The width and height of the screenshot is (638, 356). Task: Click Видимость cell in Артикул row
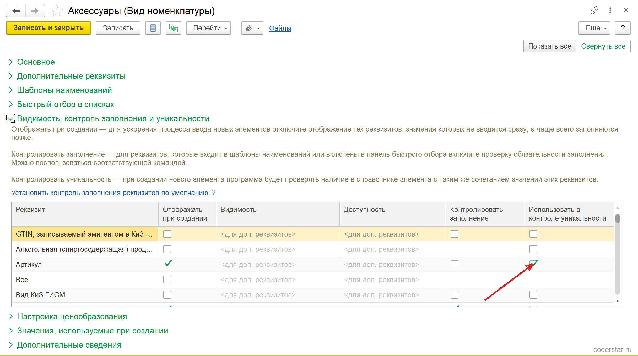[278, 264]
